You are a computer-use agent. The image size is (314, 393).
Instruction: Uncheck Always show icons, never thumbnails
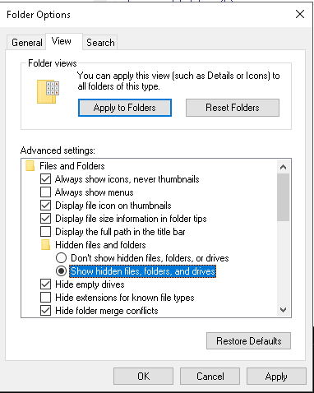45,179
